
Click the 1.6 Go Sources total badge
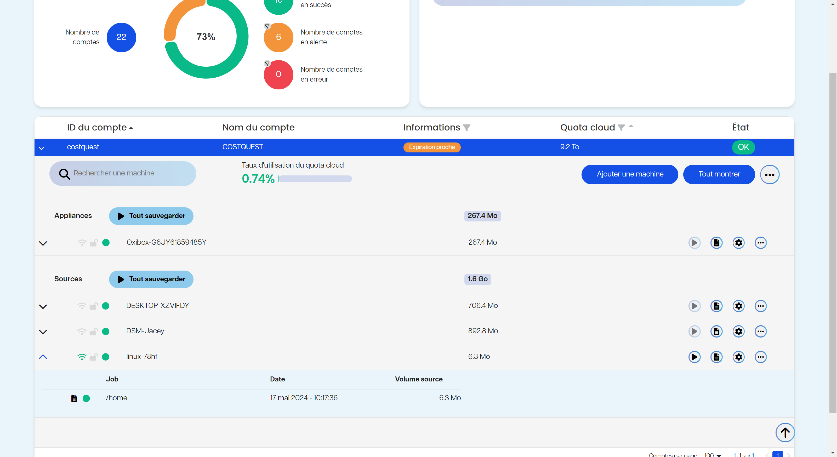coord(478,279)
